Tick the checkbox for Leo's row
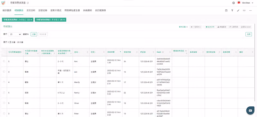This screenshot has height=117, width=257. coord(4,72)
